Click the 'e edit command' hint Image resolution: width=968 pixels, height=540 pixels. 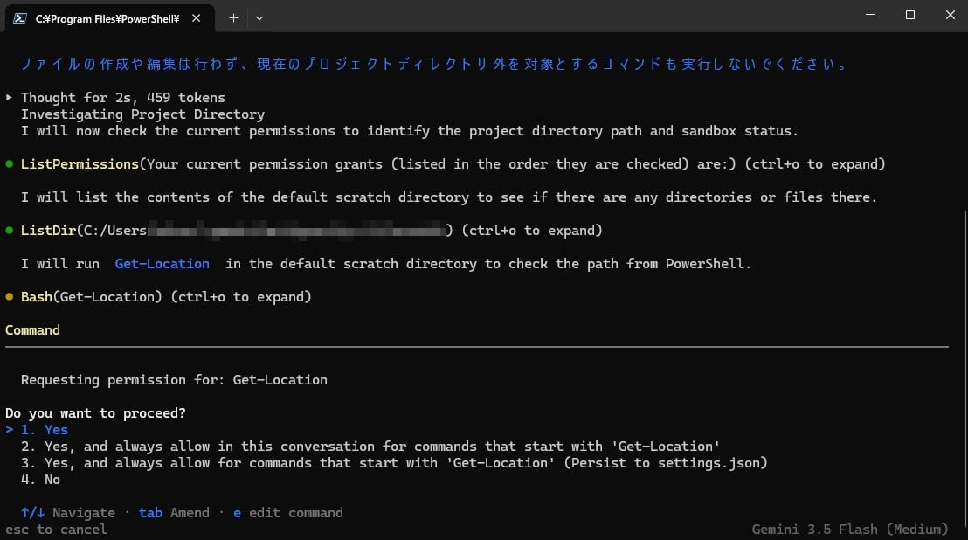coord(287,513)
